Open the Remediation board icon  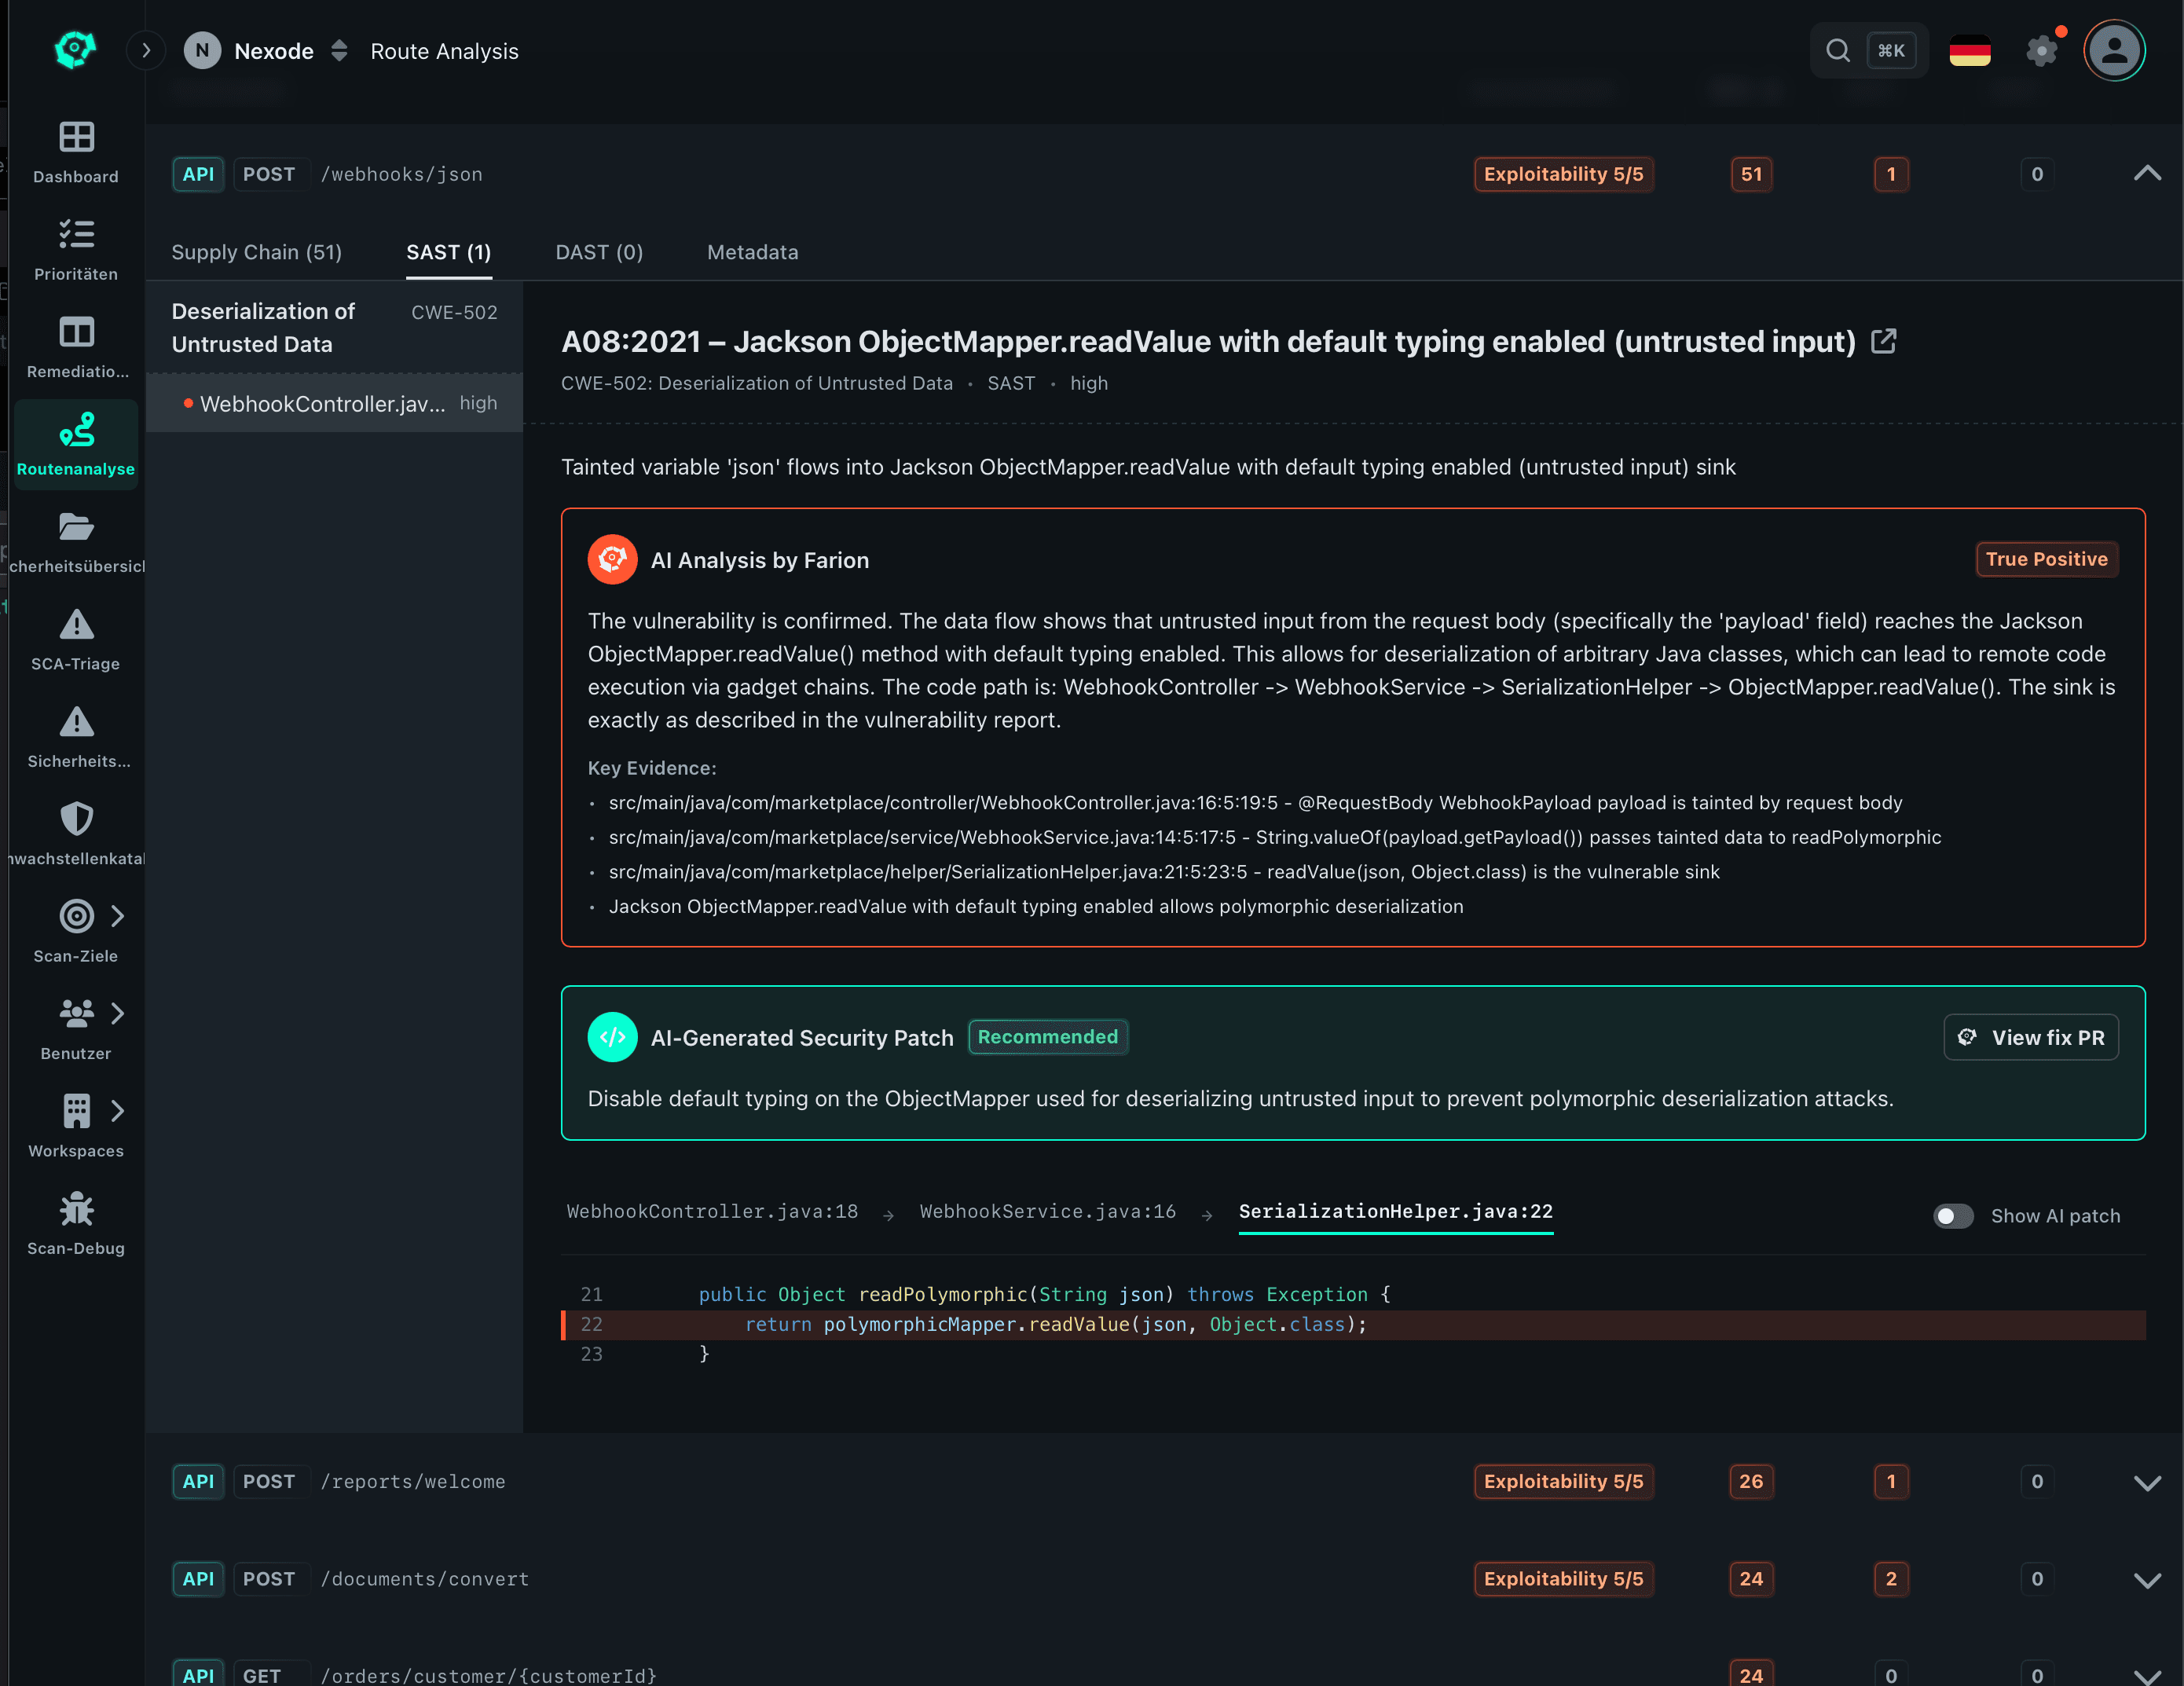pos(76,331)
